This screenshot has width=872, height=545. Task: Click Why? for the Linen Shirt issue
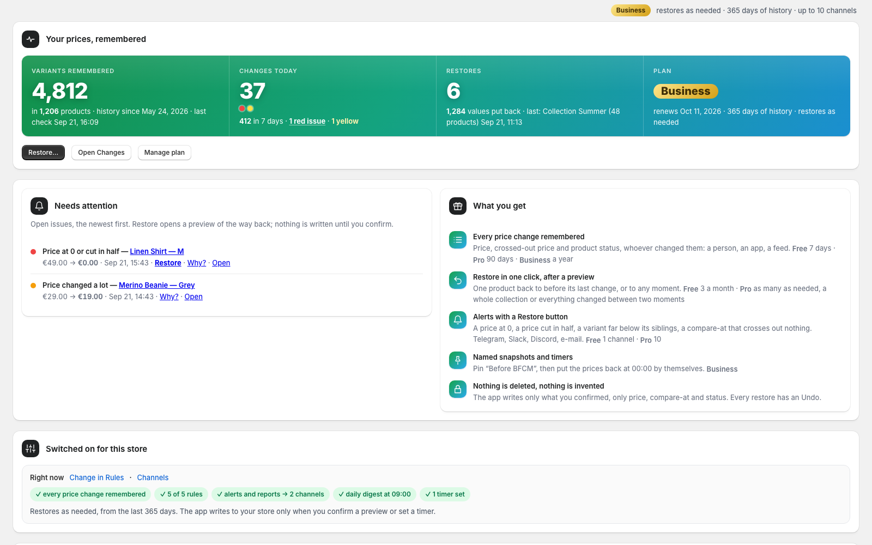[x=197, y=263]
